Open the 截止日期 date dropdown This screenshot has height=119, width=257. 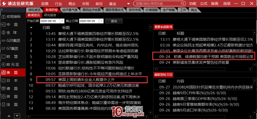[x=101, y=21]
